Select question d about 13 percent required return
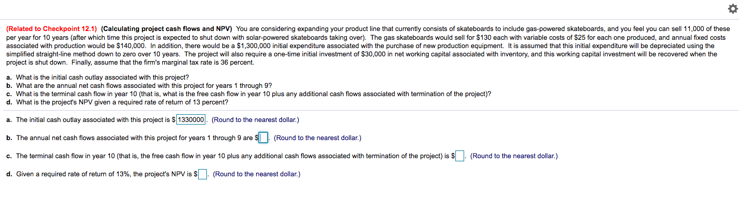The width and height of the screenshot is (739, 213). tap(117, 102)
